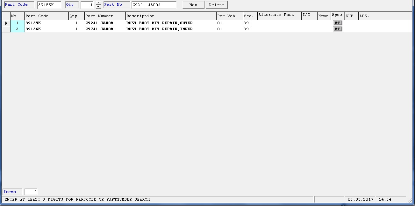
Task: Click the Spec icon for part 39156K
Action: [x=338, y=29]
